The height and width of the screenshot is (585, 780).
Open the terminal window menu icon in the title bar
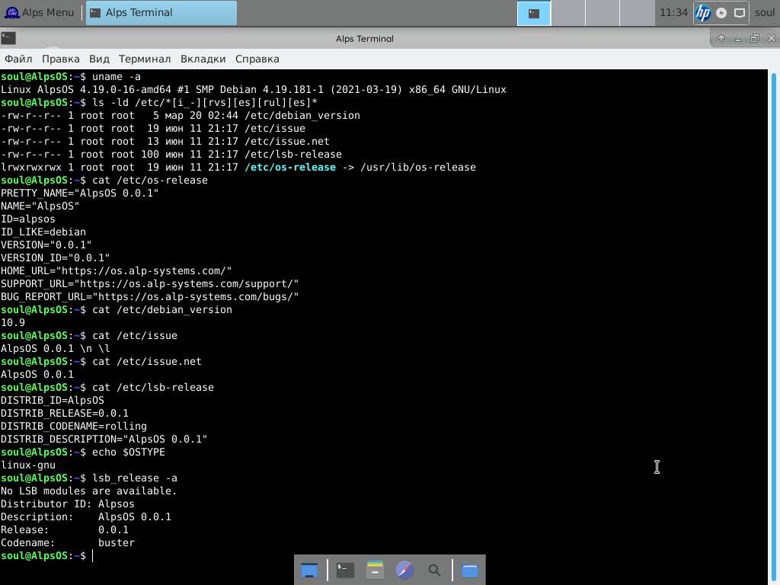click(8, 38)
